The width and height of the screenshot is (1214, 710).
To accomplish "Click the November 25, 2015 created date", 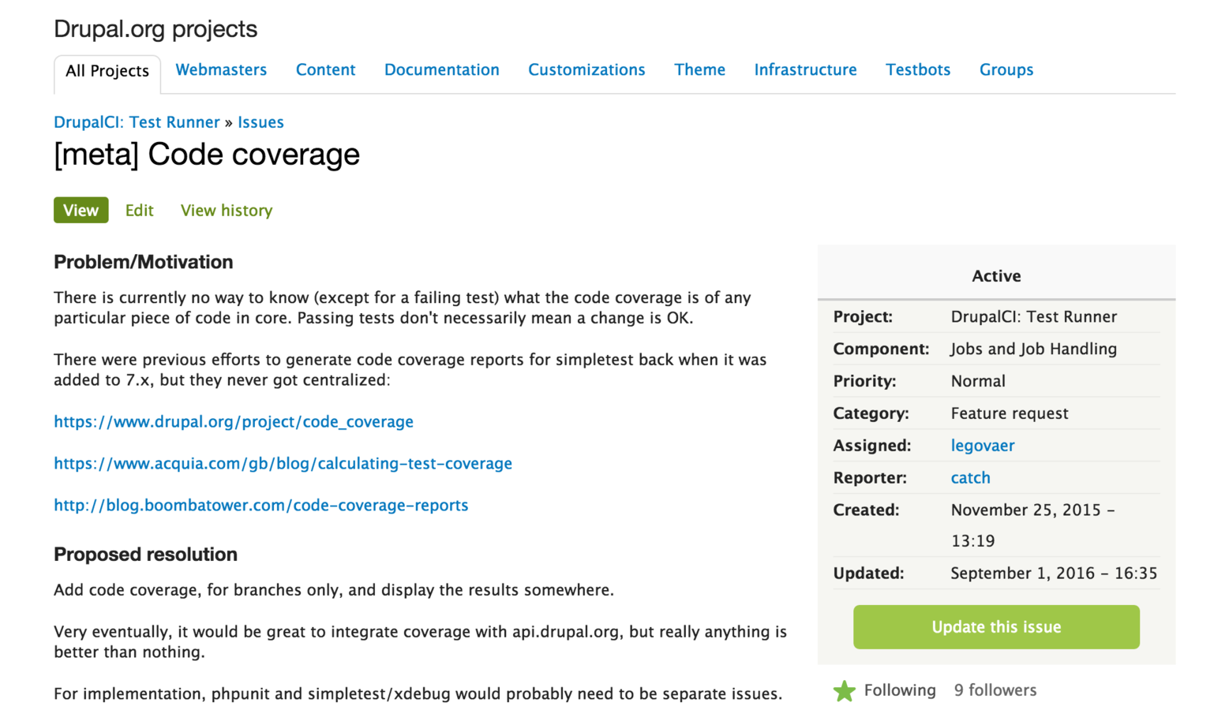I will coord(1032,525).
